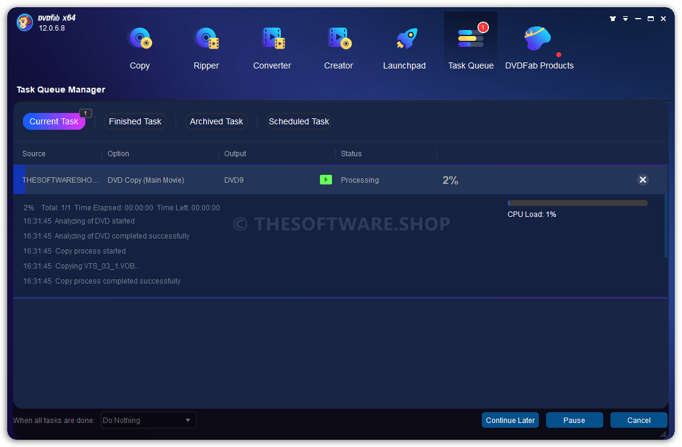Click the Output column header

[x=235, y=154]
